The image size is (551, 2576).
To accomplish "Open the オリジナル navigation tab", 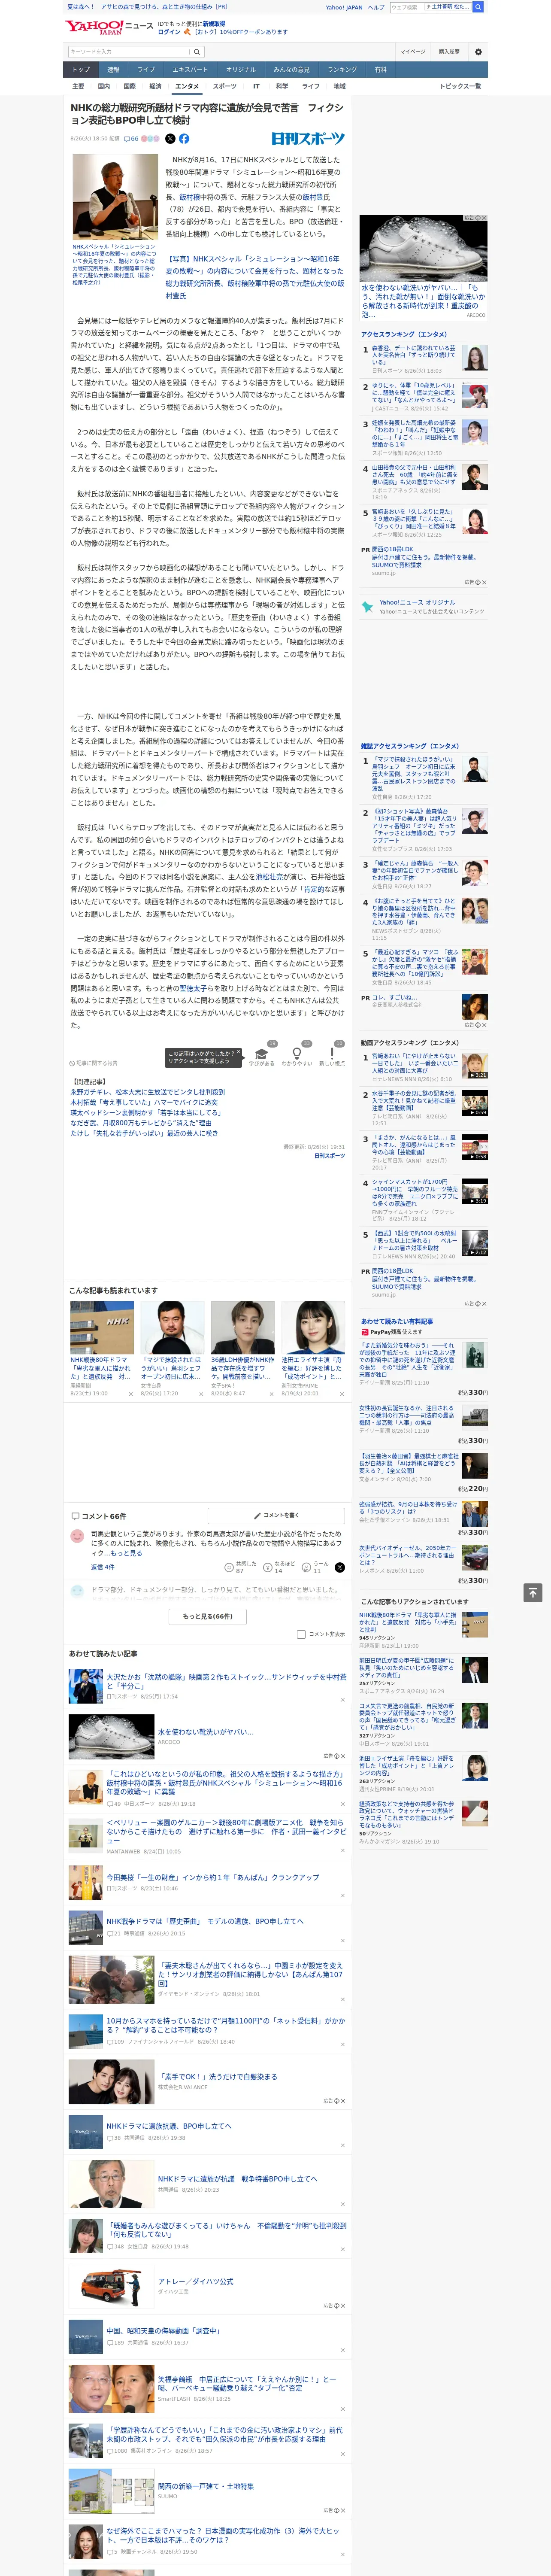I will click(x=241, y=70).
